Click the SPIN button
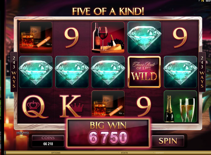This screenshot has width=211, height=155. pyautogui.click(x=168, y=141)
